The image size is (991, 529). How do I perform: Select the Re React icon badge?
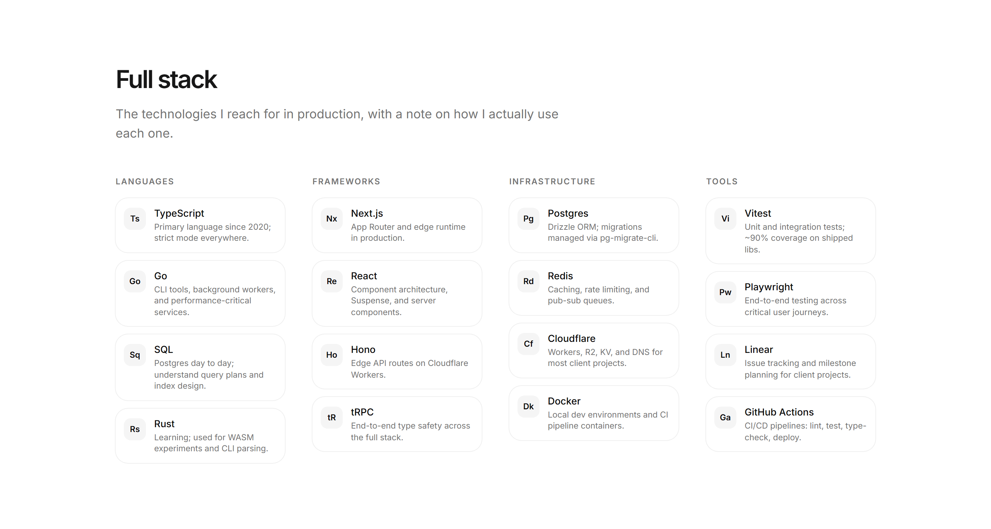pos(332,281)
